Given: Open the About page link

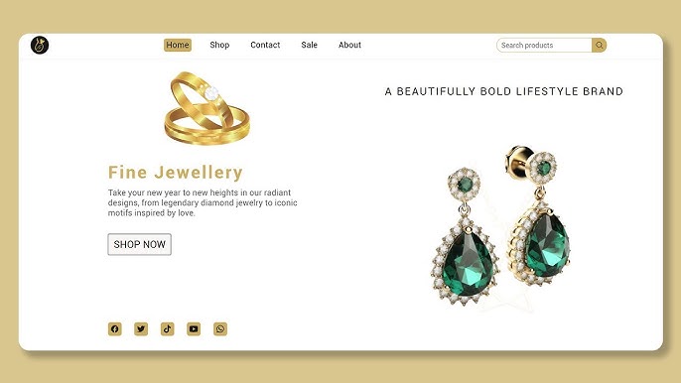Looking at the screenshot, I should coord(349,45).
